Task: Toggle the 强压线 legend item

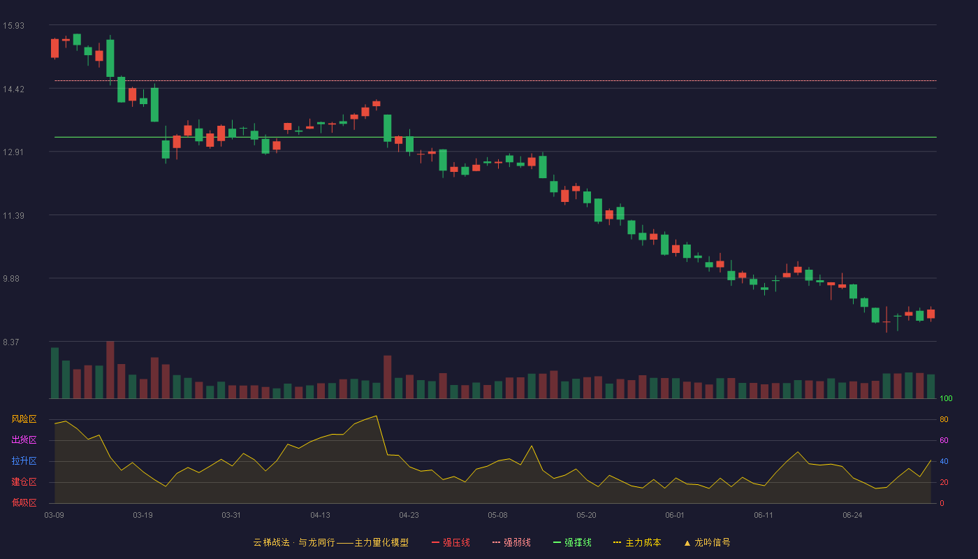Action: click(451, 542)
